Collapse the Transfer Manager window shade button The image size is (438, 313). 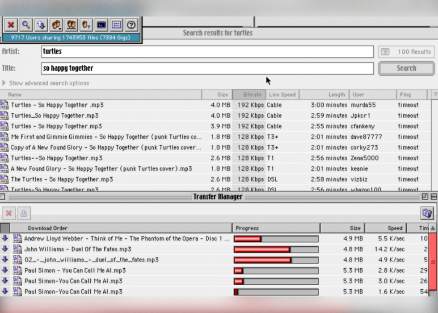pyautogui.click(x=433, y=197)
